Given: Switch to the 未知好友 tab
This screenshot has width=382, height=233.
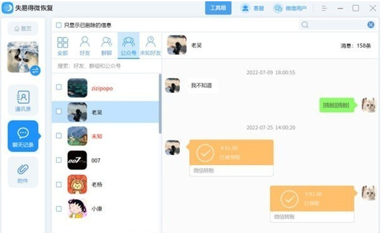Looking at the screenshot, I should [x=151, y=46].
